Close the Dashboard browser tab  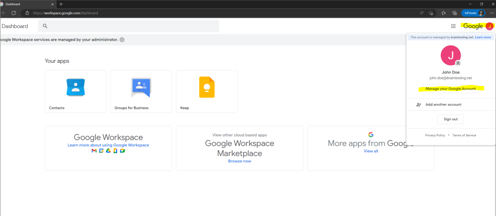tap(53, 4)
